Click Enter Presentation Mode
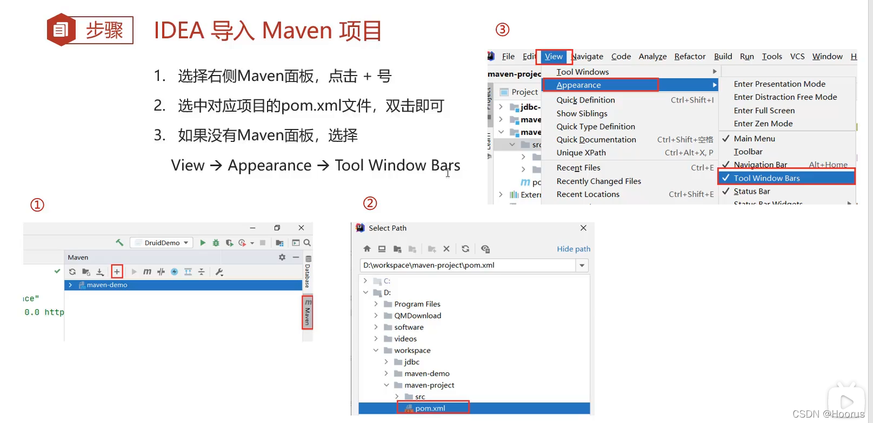Image resolution: width=873 pixels, height=423 pixels. (x=779, y=84)
